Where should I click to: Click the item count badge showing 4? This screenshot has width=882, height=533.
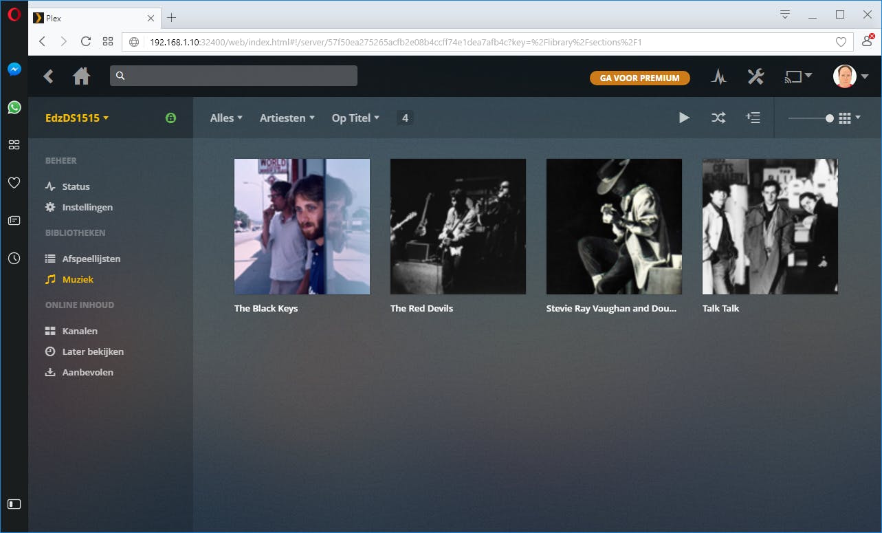[x=405, y=118]
